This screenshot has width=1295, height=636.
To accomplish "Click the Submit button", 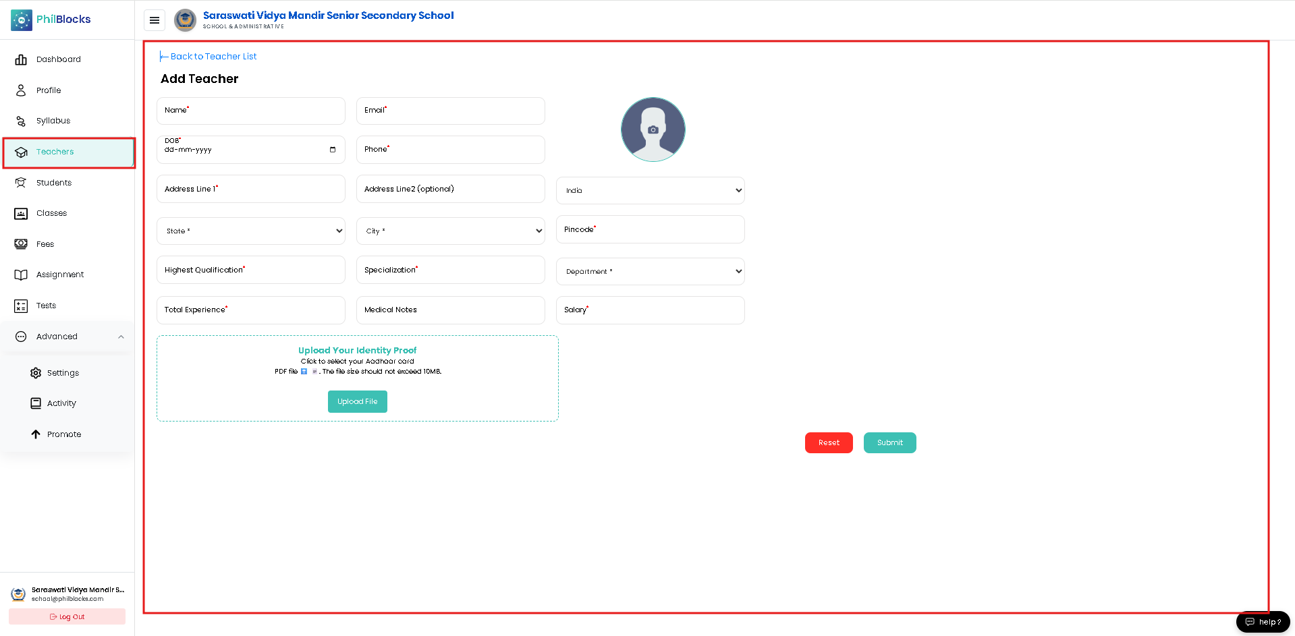I will (x=890, y=442).
